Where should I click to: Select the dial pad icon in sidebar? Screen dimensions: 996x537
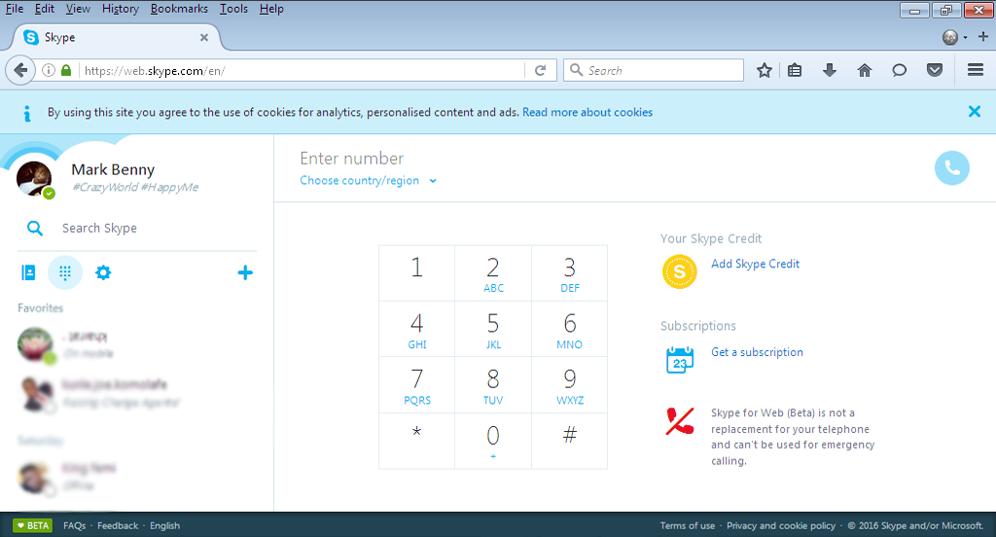65,272
